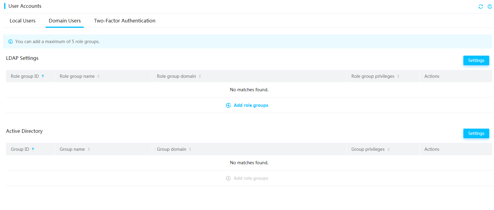
Task: Click plus icon for LDAP Add role groups
Action: click(x=228, y=105)
